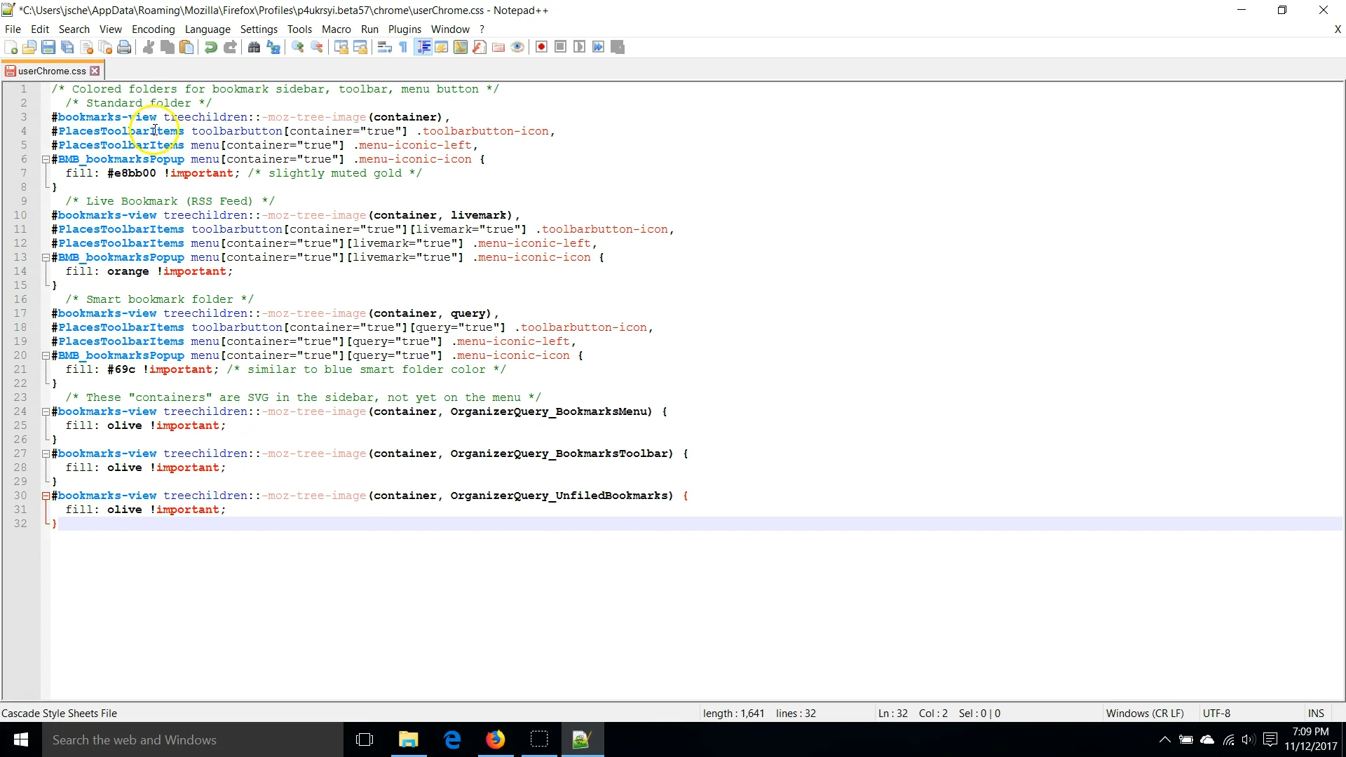The width and height of the screenshot is (1346, 757).
Task: Click the Paste clipboard icon
Action: [186, 47]
